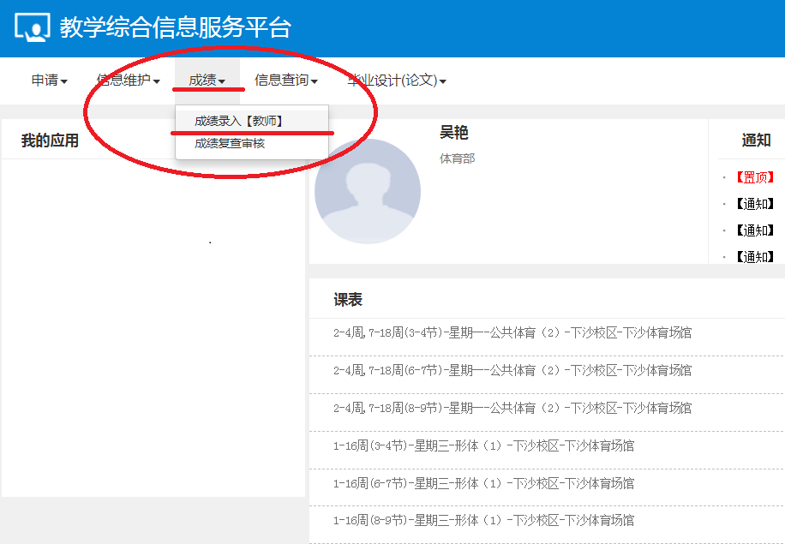Select Monday 3-4节 公共体育 schedule row
Screen dimensions: 785x544
coord(512,332)
